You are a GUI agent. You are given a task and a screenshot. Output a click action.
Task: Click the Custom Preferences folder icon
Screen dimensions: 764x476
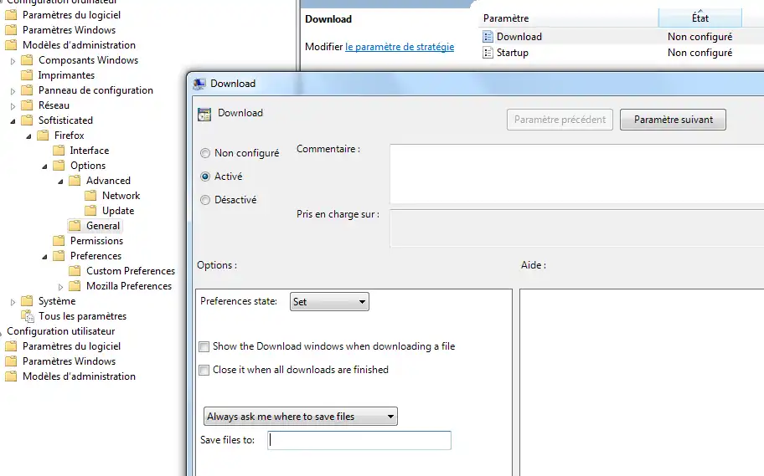(x=75, y=271)
